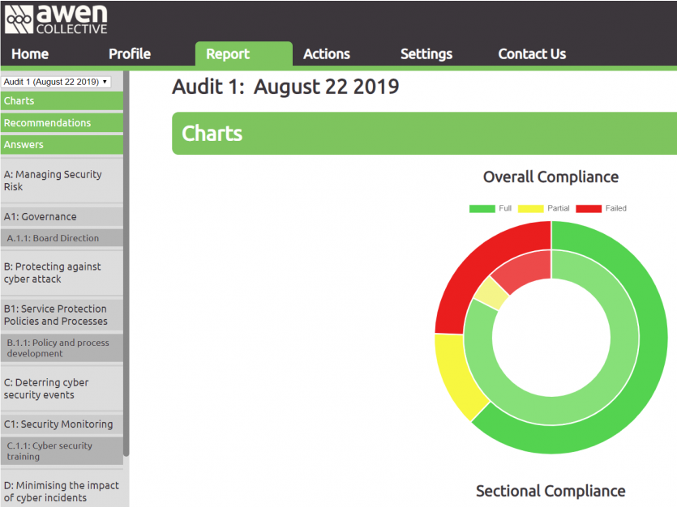Select D: Minimising the impact of cyber incidents

(62, 491)
